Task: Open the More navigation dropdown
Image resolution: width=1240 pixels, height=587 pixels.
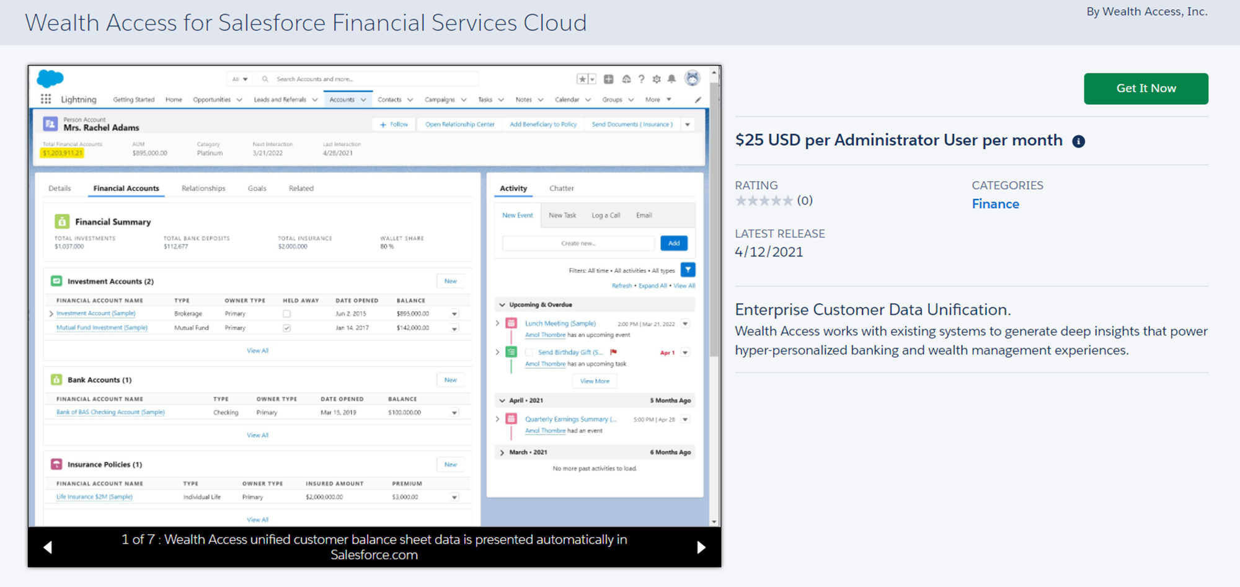Action: tap(658, 99)
